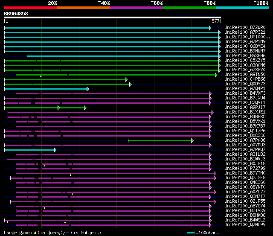
Task: Click the UniRef100_B5VXK1 label
Action: pos(245,122)
